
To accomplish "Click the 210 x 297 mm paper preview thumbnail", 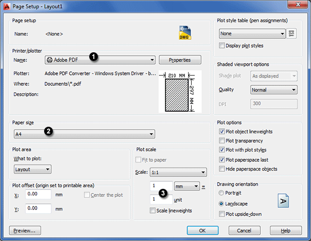I will [180, 92].
